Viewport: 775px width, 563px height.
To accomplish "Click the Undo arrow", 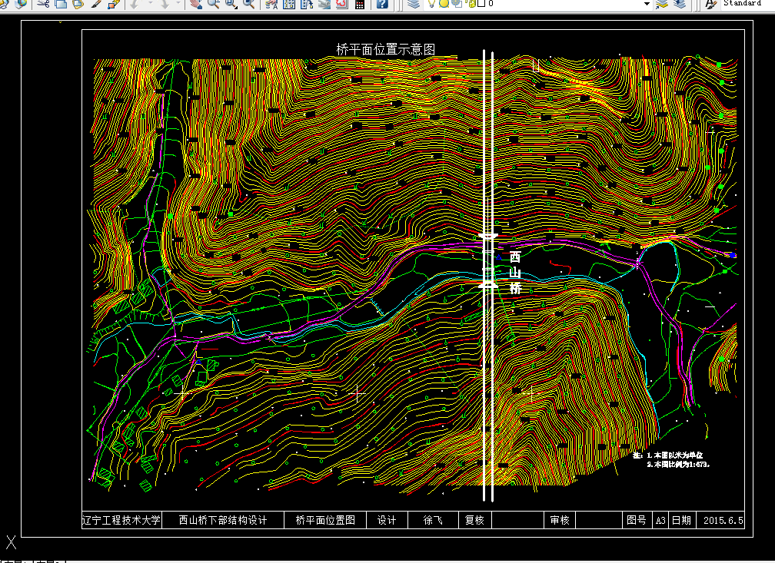I will coord(134,4).
